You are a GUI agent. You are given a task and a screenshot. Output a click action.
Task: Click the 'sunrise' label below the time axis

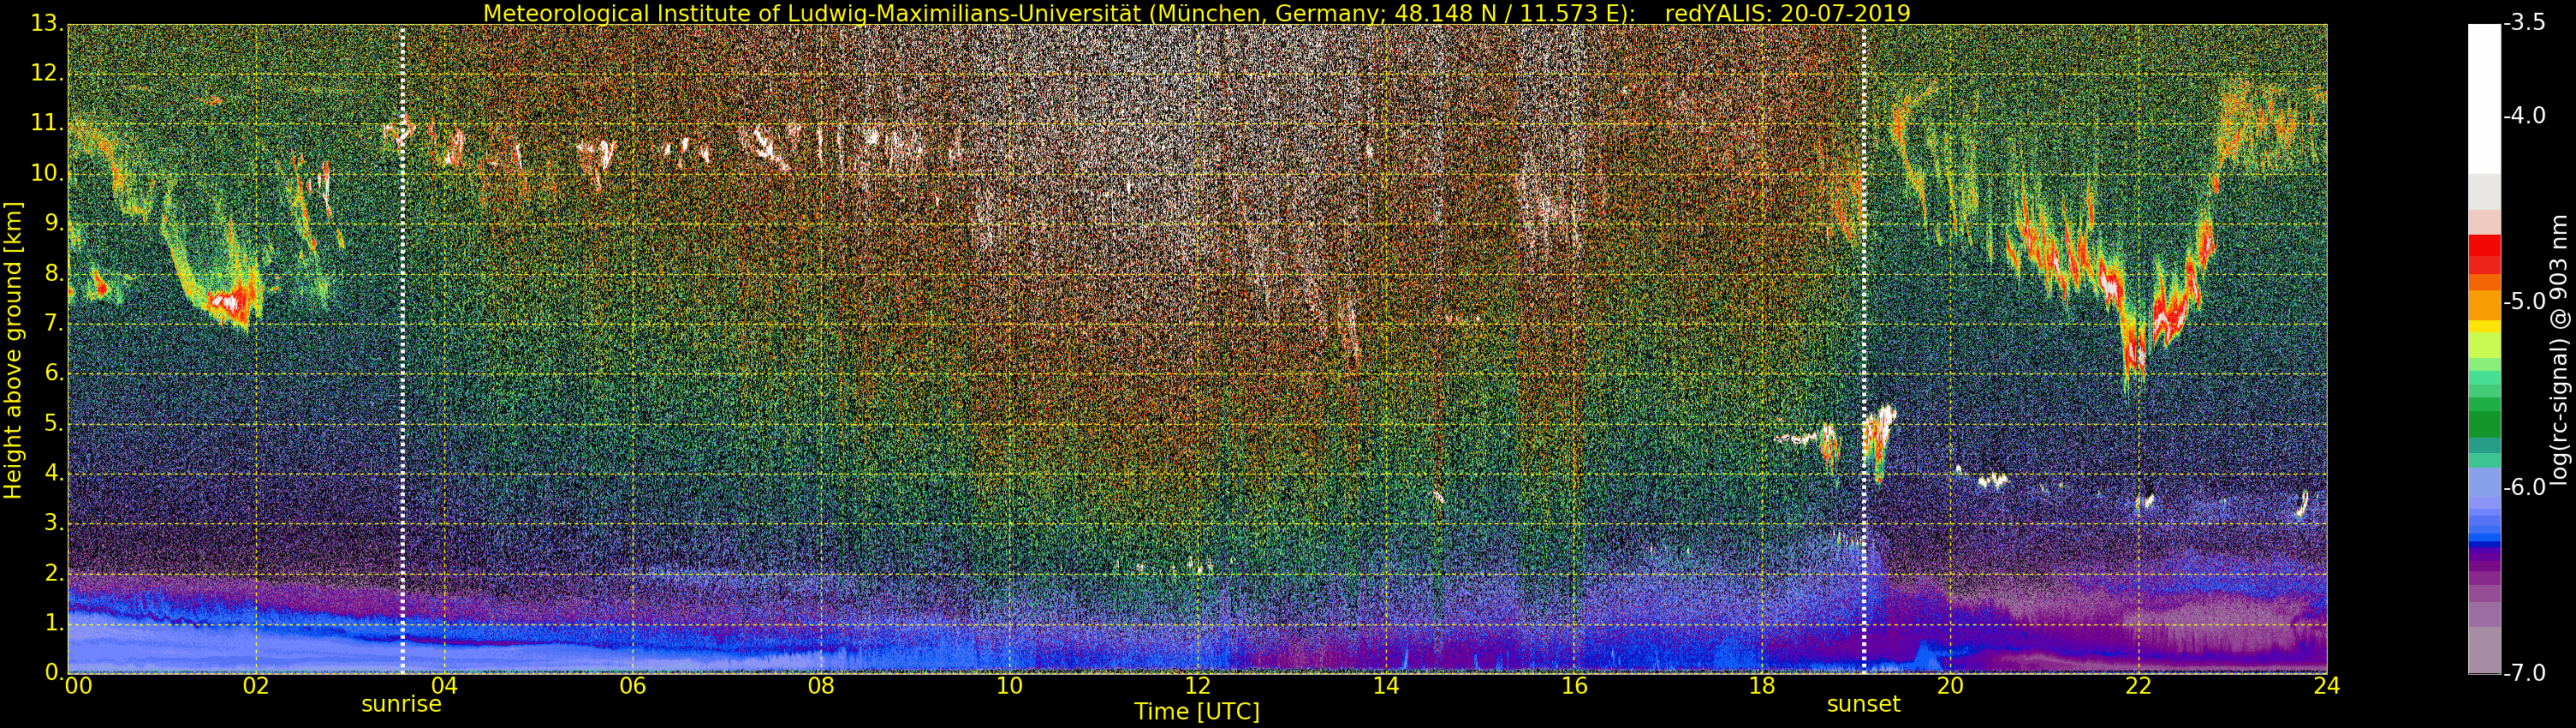click(x=401, y=704)
